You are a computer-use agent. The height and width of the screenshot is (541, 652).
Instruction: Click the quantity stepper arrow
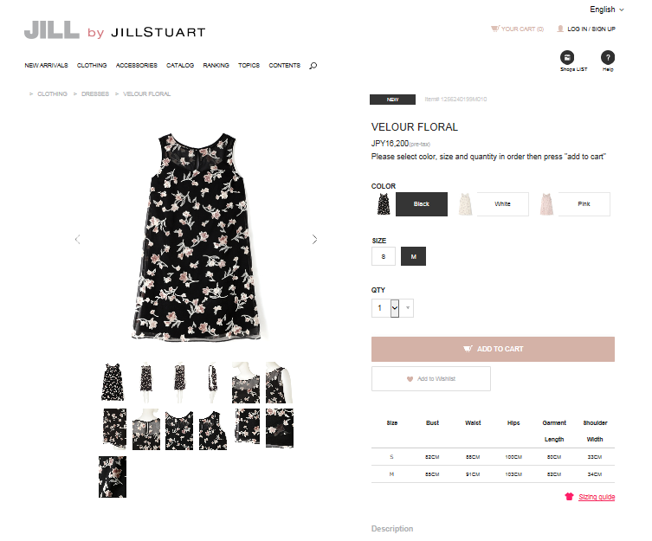point(408,308)
